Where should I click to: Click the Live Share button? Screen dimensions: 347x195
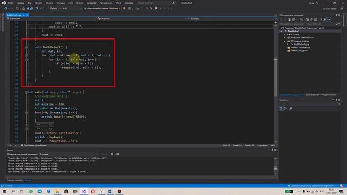point(329,9)
